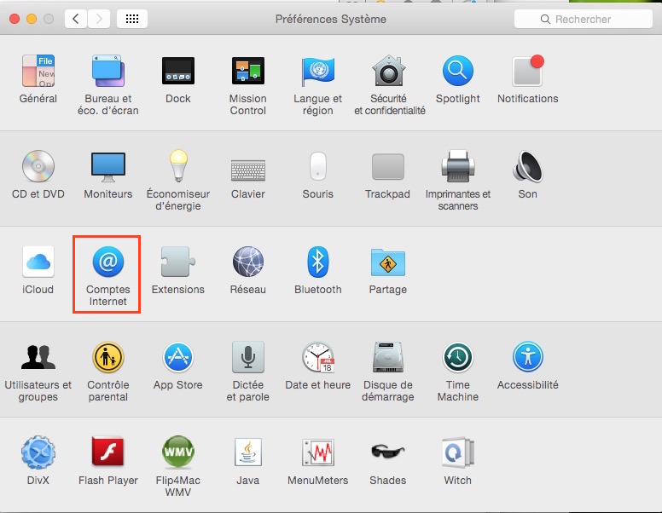Viewport: 662px width, 513px height.
Task: Click the show all preferences grid button
Action: tap(132, 19)
